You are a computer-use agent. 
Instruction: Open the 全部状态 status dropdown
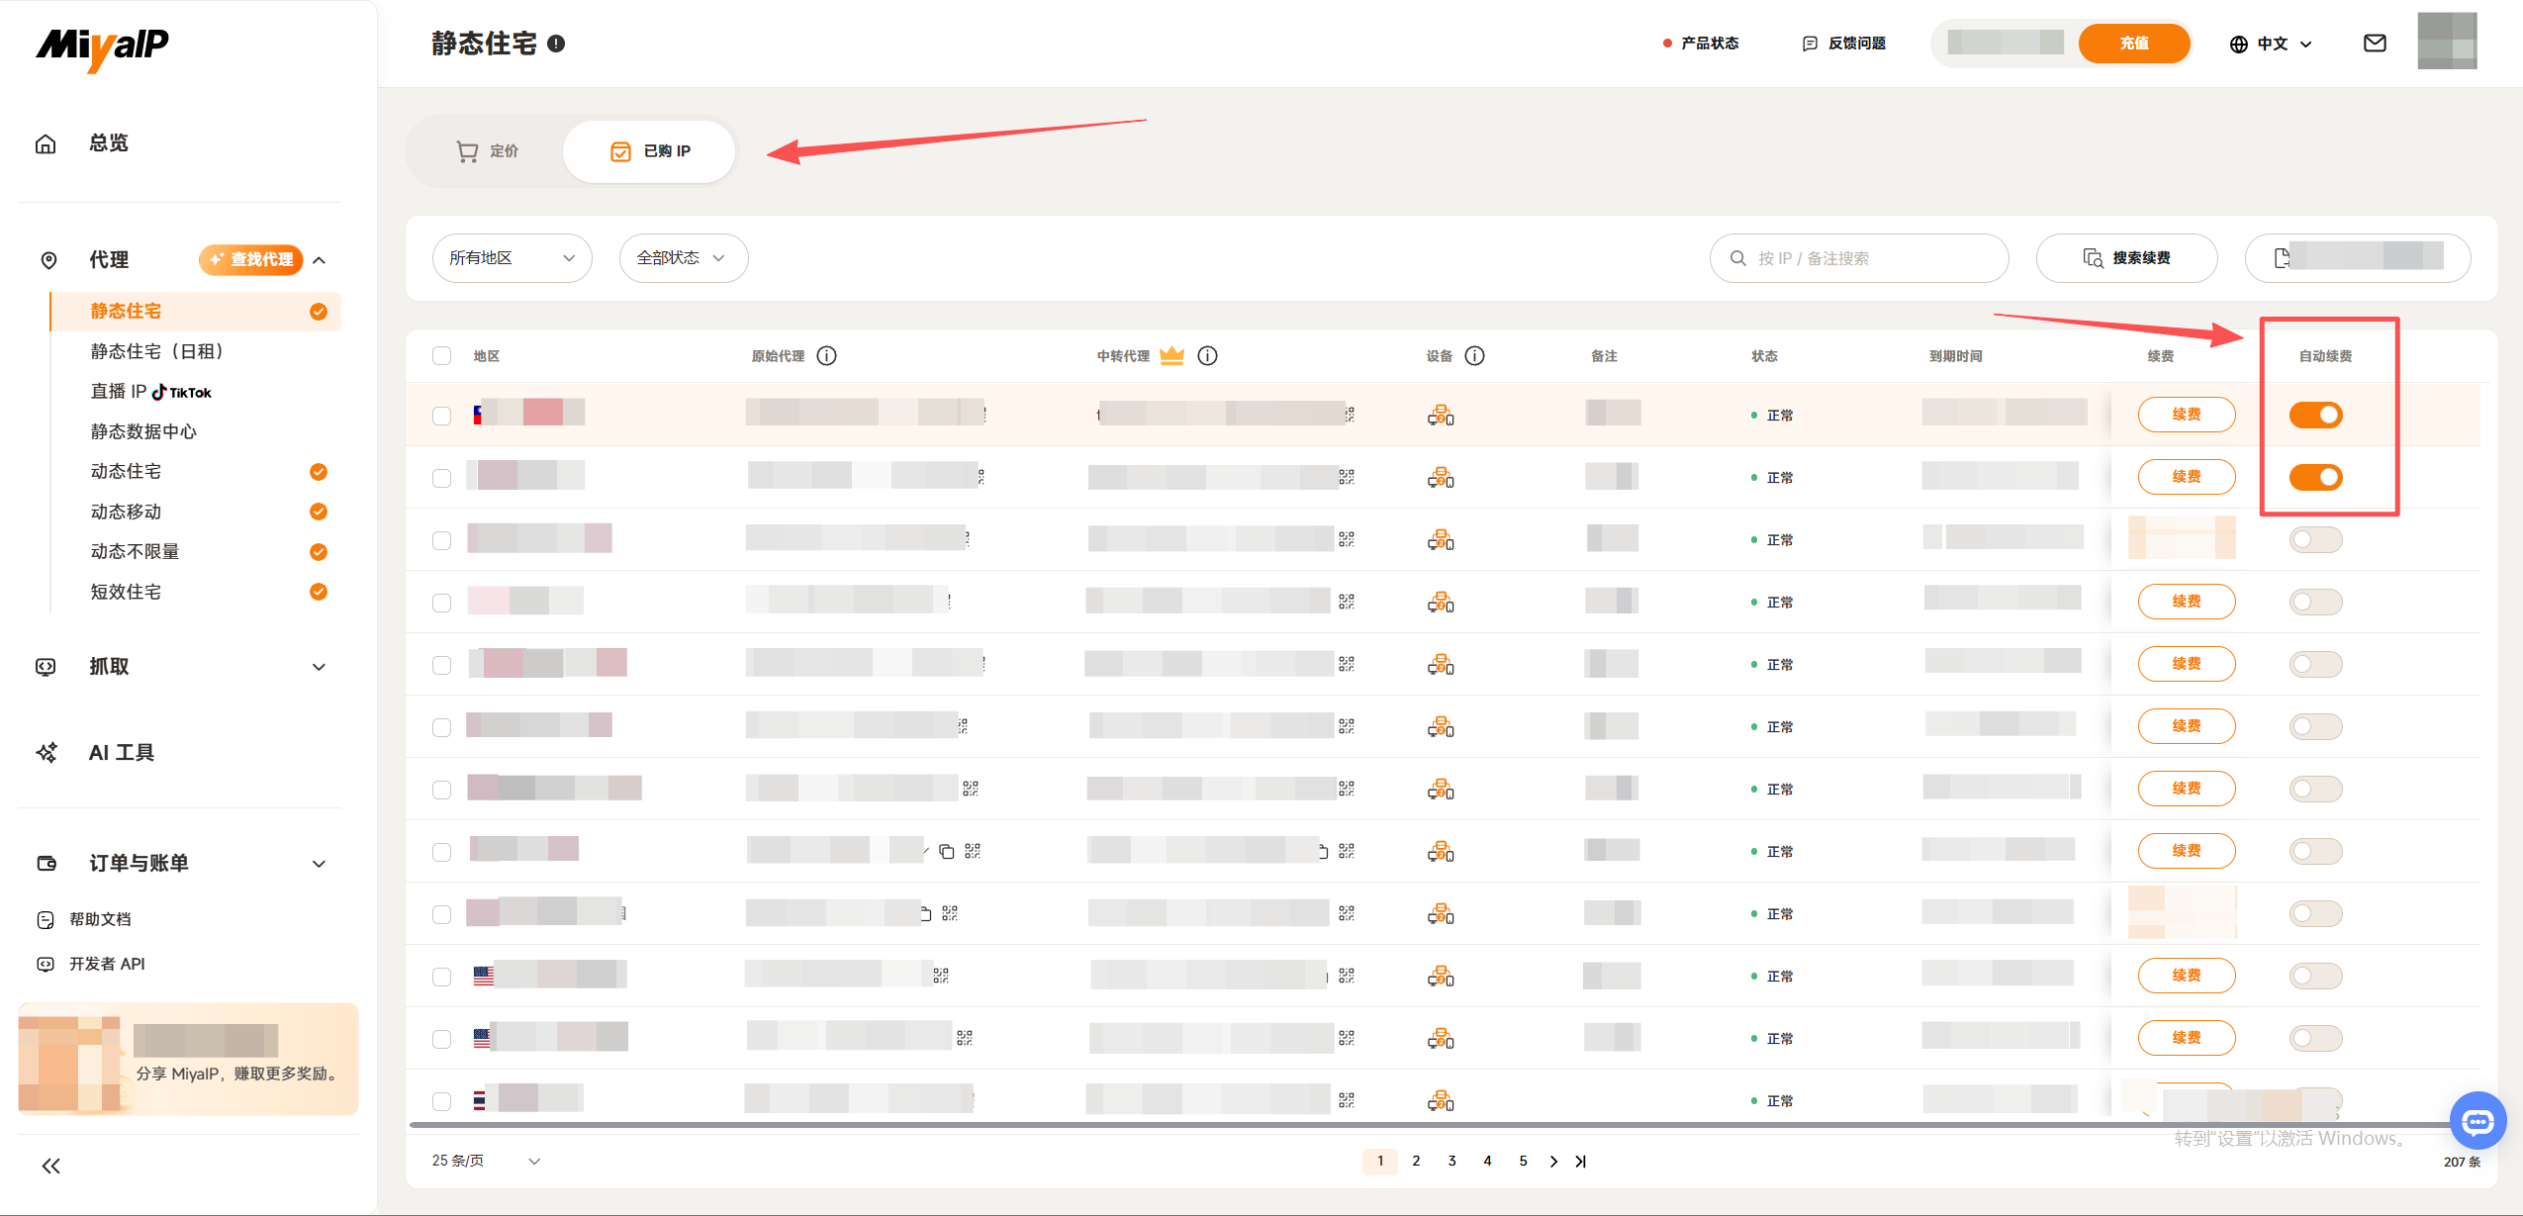tap(683, 258)
